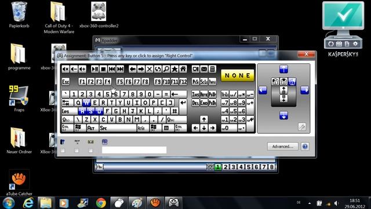The height and width of the screenshot is (209, 371).
Task: Assign the Mute volume media key
Action: 66,69
